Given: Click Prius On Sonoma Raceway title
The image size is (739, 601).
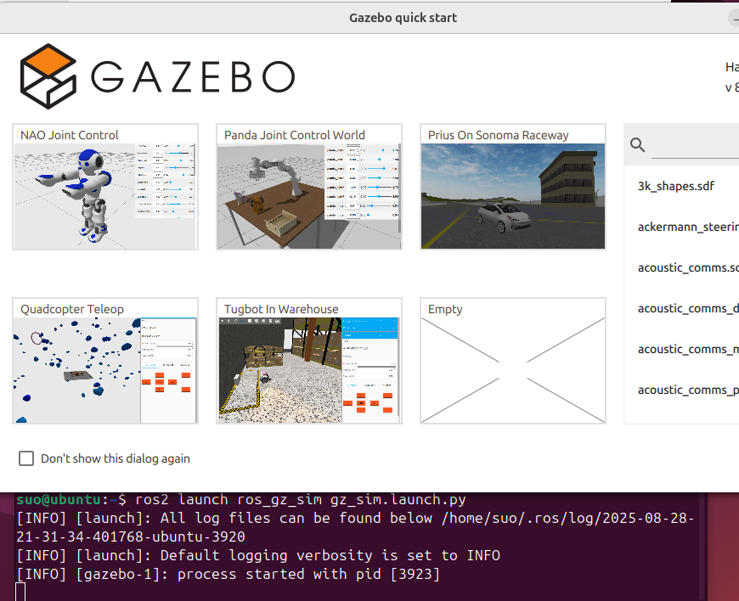Looking at the screenshot, I should pos(498,135).
